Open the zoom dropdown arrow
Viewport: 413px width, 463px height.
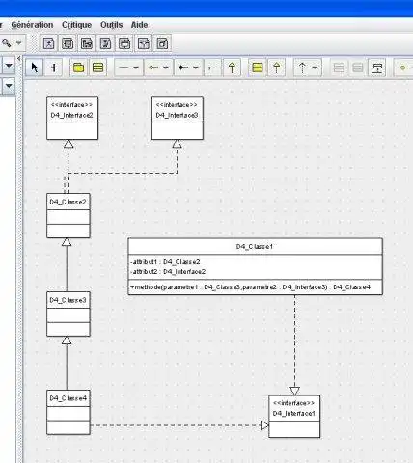click(x=19, y=42)
